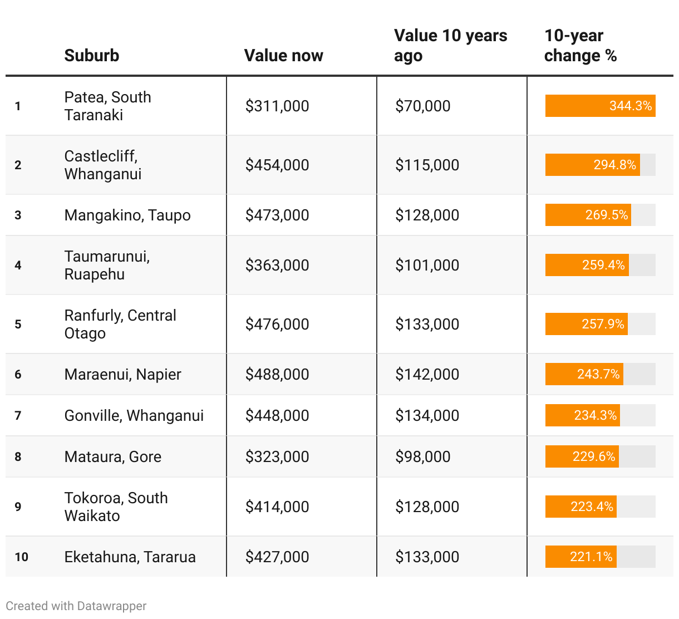Click the Castlecliff, Whanganui suburb name

pyautogui.click(x=103, y=165)
